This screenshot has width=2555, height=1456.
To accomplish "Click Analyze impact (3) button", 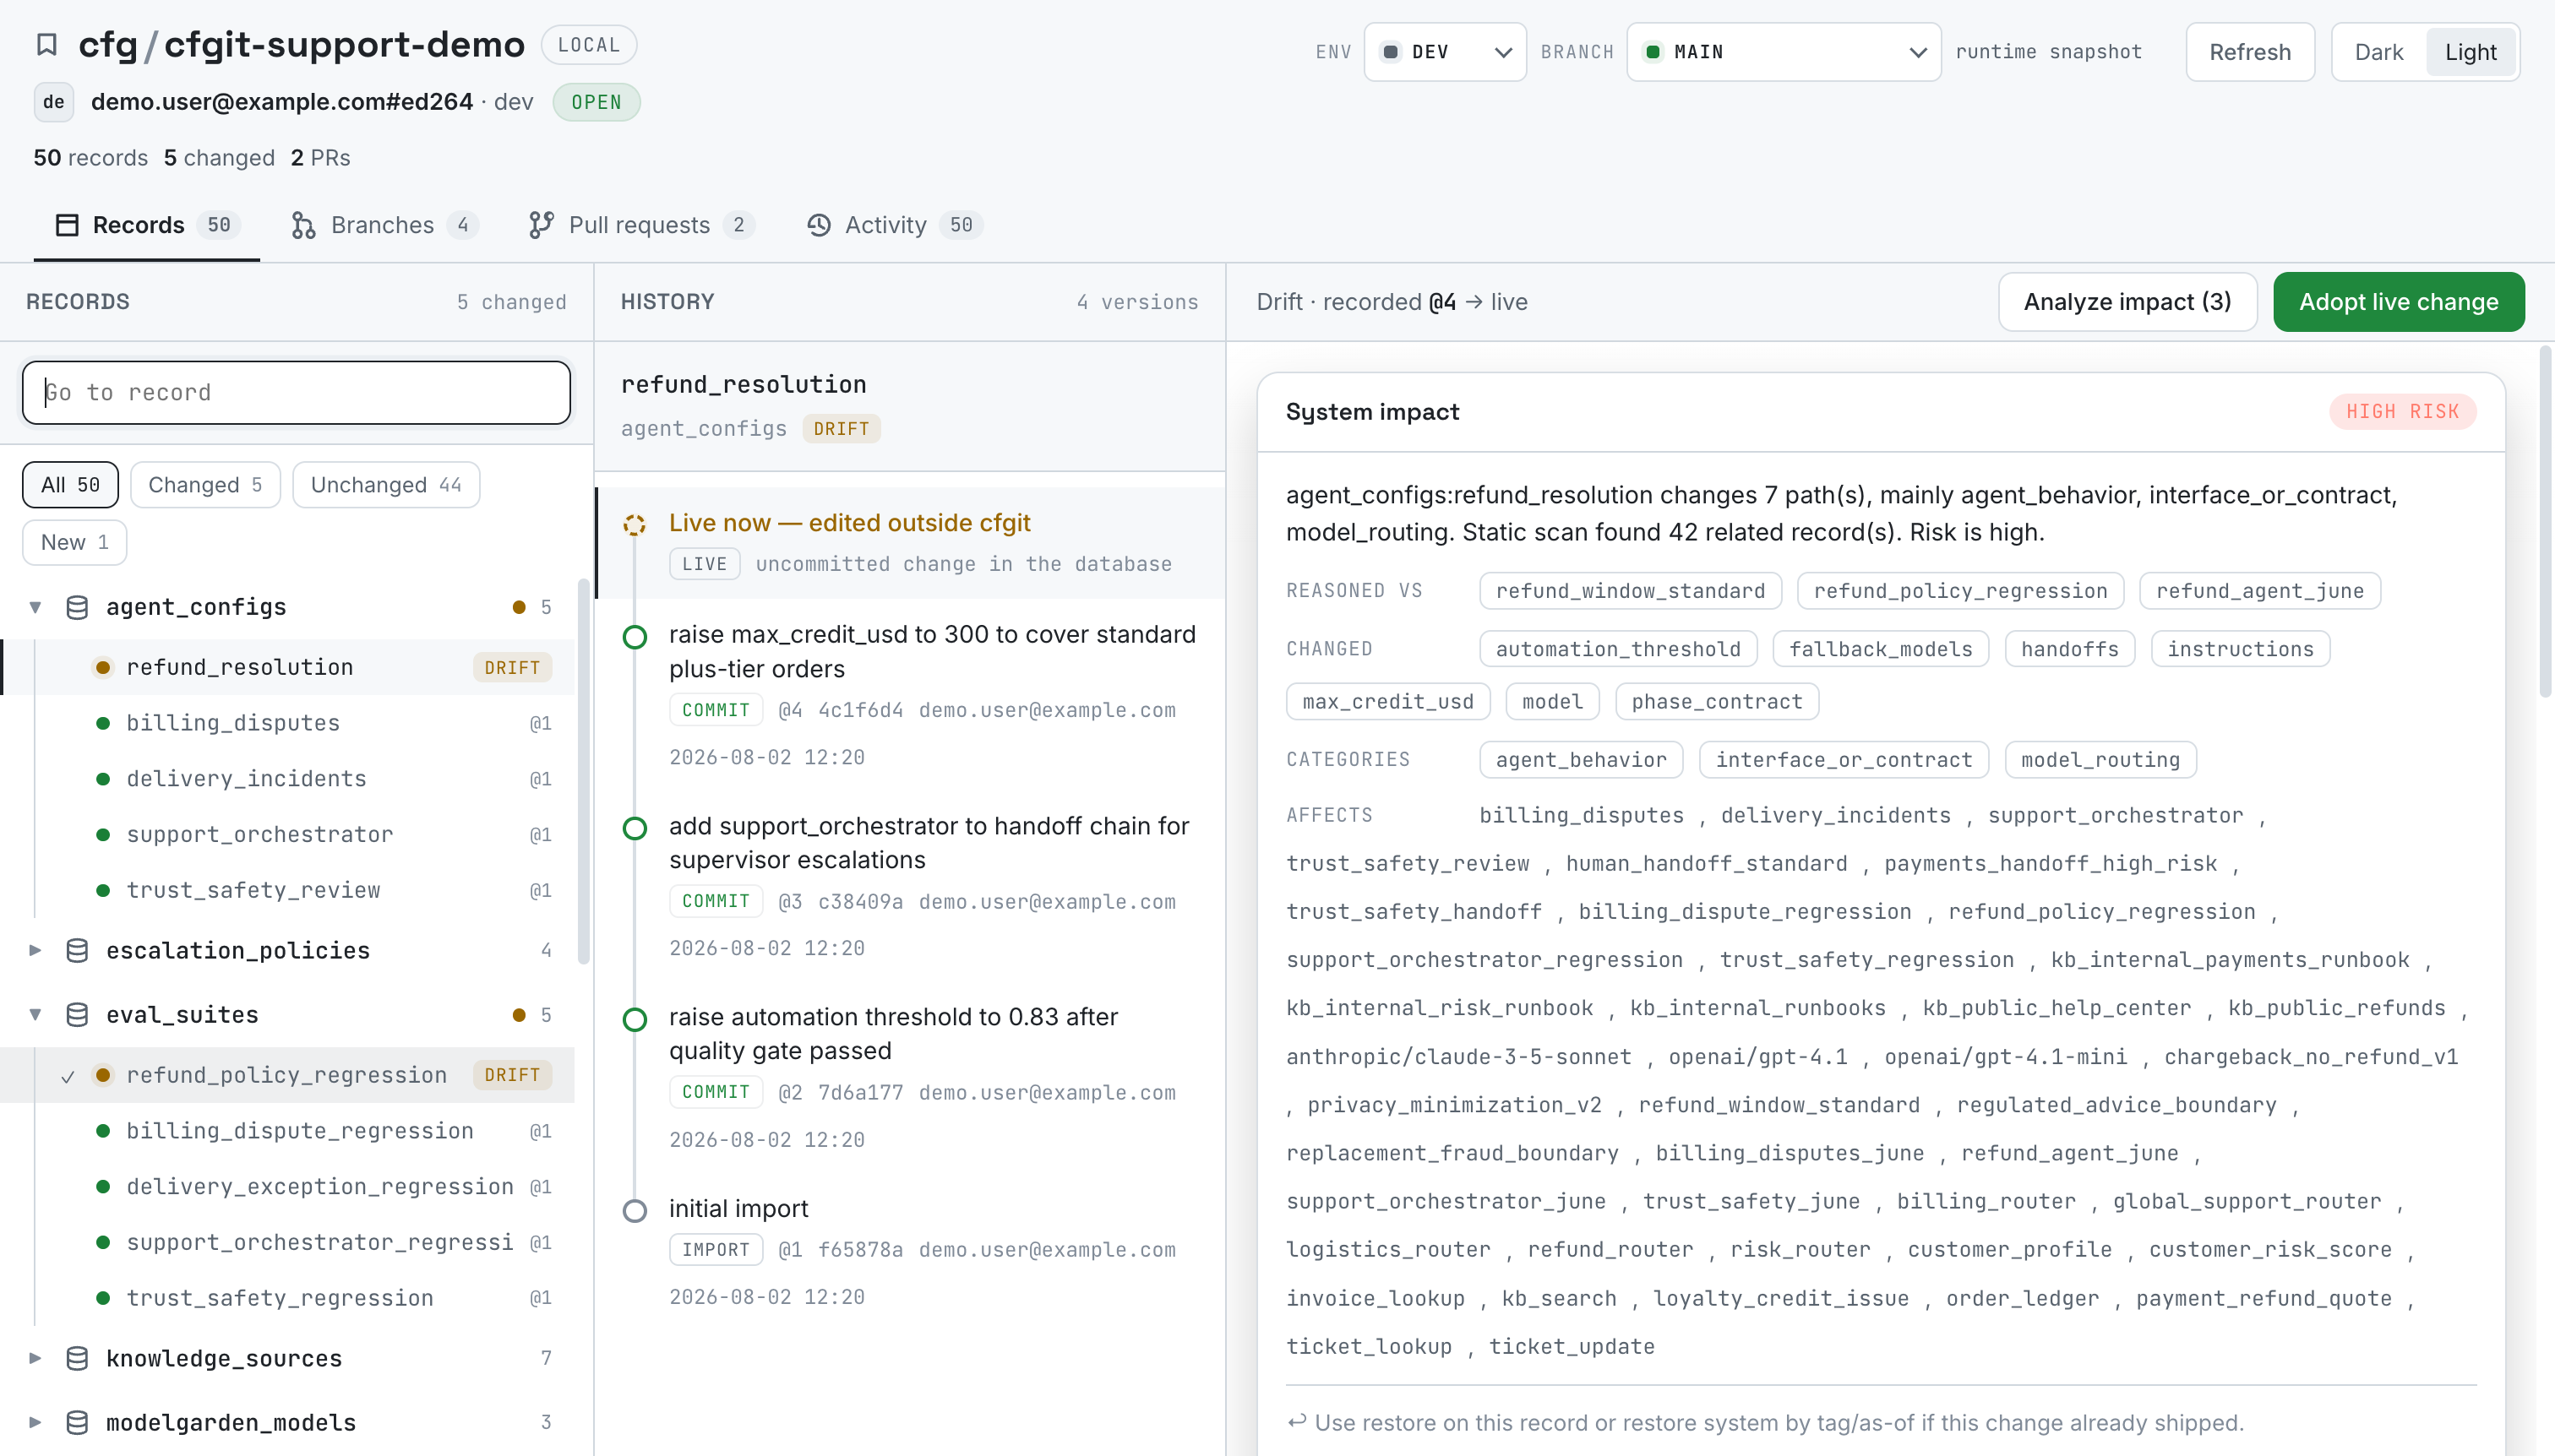I will click(x=2127, y=302).
